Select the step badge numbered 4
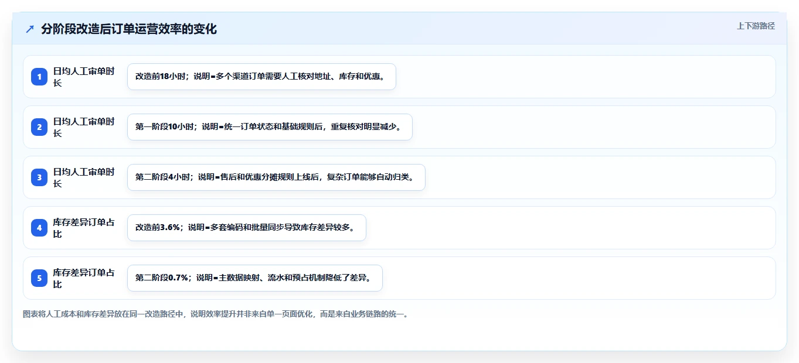Screen dimensions: 799x363 39,228
